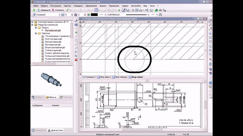This screenshot has width=243, height=136.
Task: Open the undo history dropdown arrow
Action: pyautogui.click(x=71, y=10)
